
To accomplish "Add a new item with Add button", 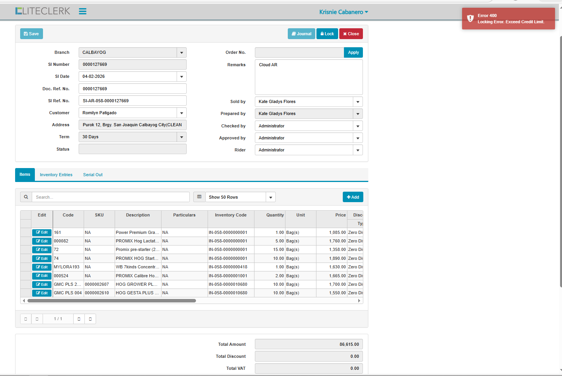I will (353, 197).
